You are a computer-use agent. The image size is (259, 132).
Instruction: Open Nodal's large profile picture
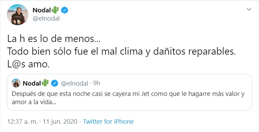18,15
